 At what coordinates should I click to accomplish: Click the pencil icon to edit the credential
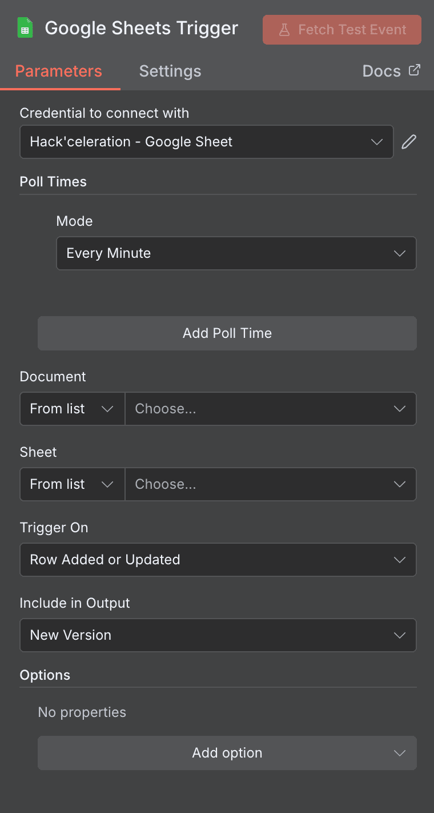tap(409, 141)
